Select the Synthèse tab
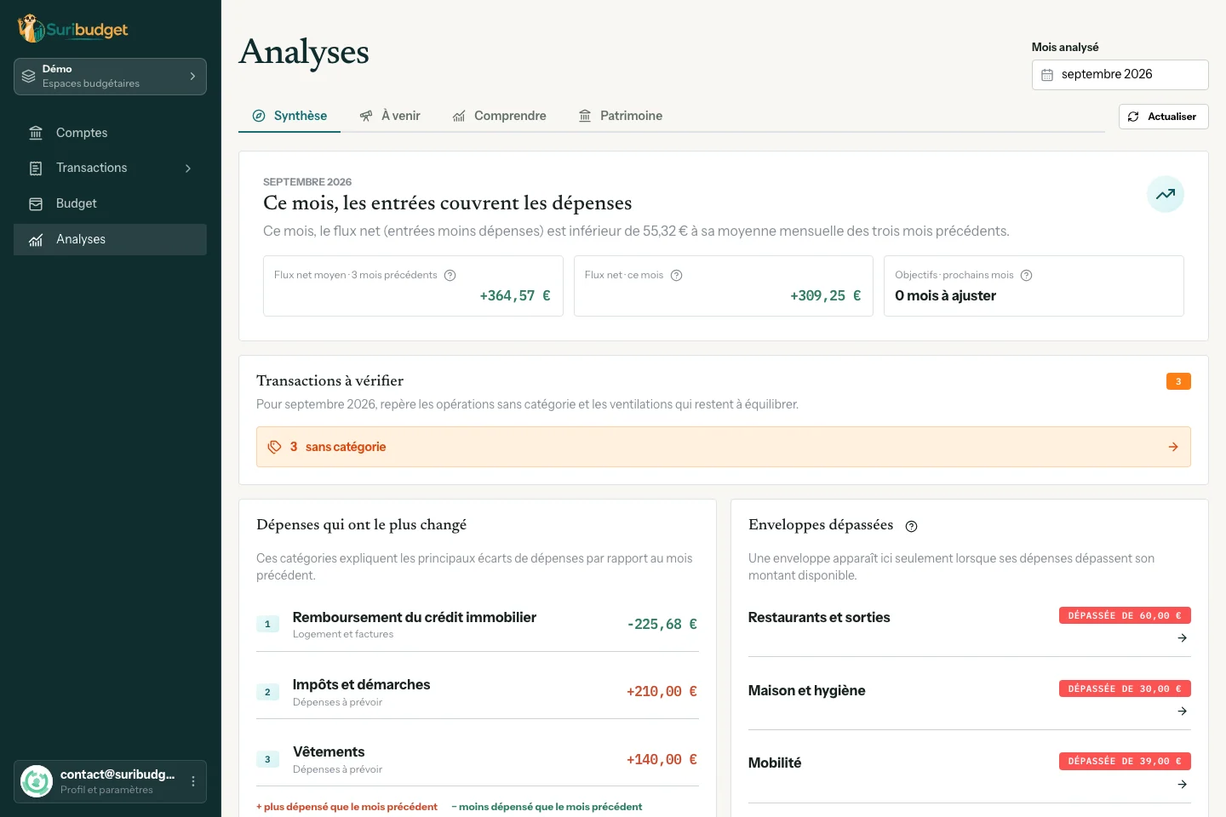The height and width of the screenshot is (817, 1226). coord(289,116)
